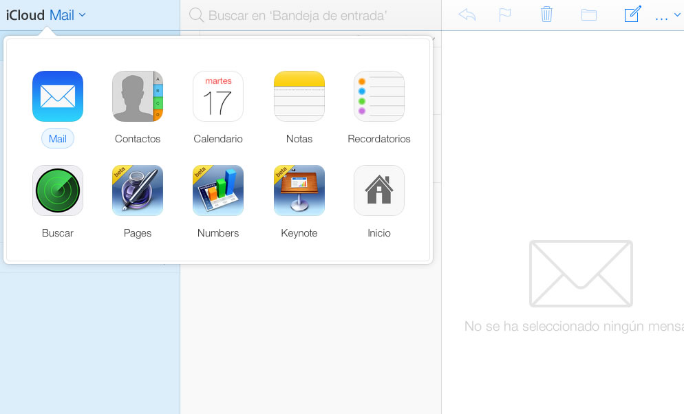Open the Contactos app icon

[x=138, y=96]
